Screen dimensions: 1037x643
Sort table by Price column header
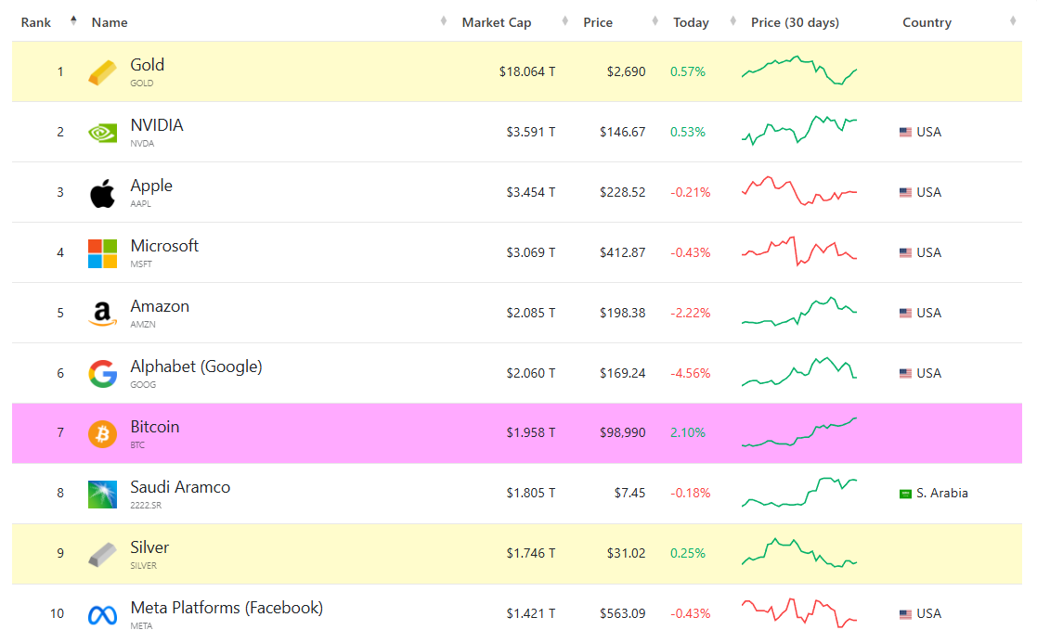(598, 22)
